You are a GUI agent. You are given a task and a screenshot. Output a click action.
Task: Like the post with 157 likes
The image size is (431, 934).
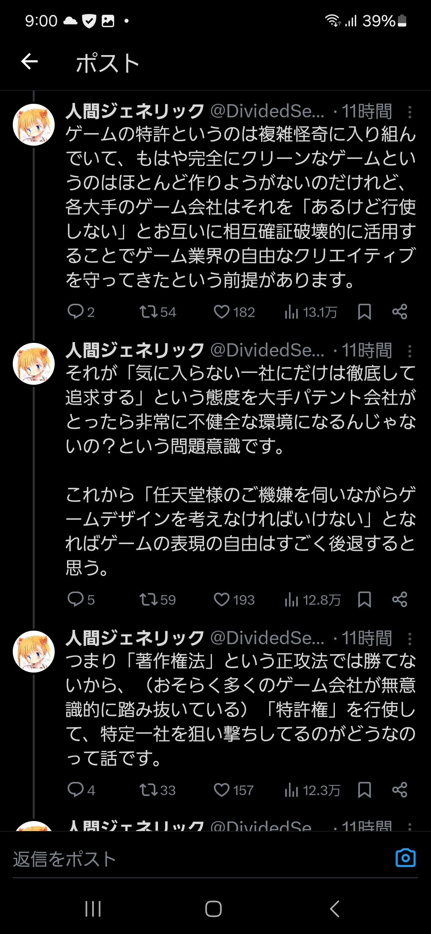point(234,790)
